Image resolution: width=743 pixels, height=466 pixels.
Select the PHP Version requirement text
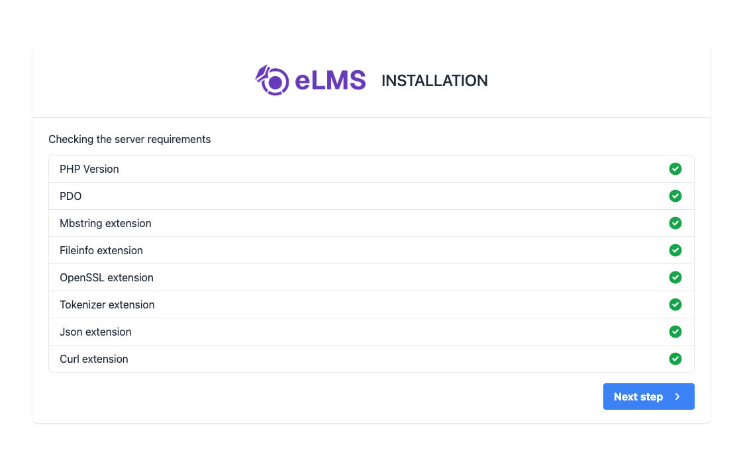click(89, 169)
